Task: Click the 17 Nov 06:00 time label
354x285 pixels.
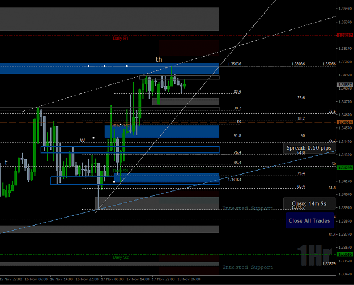Action: tap(113, 279)
